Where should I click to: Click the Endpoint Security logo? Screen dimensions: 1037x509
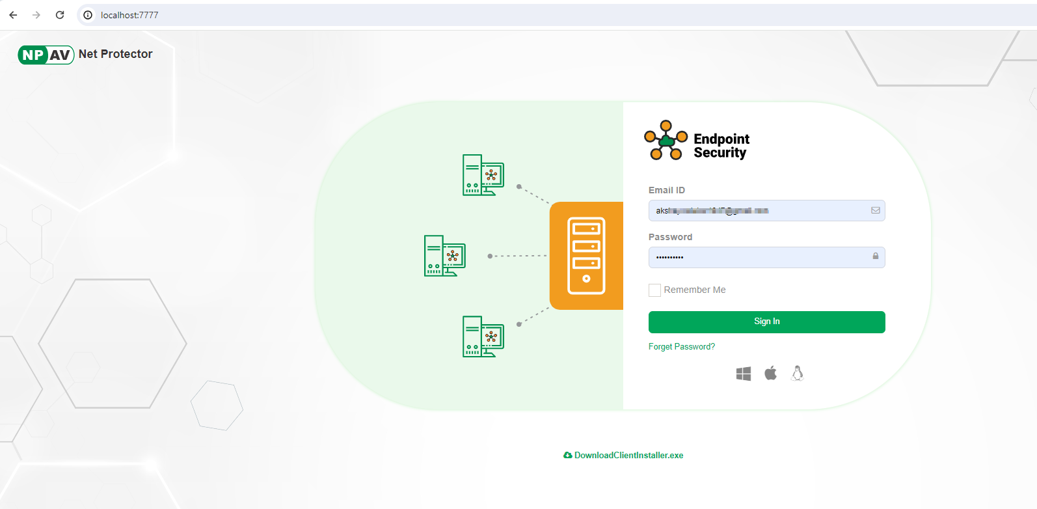point(697,140)
